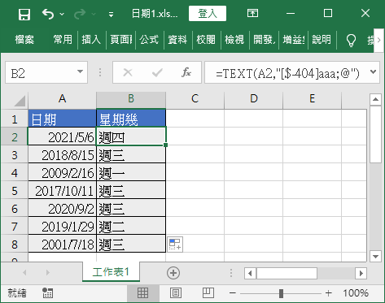Click the 登入 sign-in button

pos(208,13)
